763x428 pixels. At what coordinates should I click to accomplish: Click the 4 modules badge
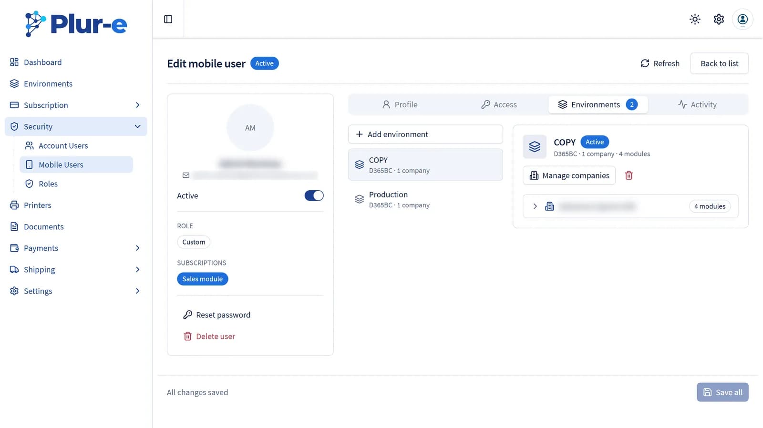point(710,206)
